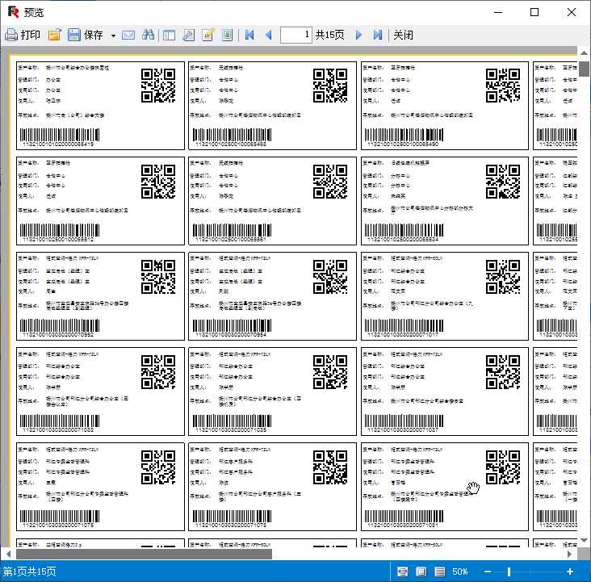The width and height of the screenshot is (591, 582).
Task: Click the 预览 window title
Action: point(34,12)
